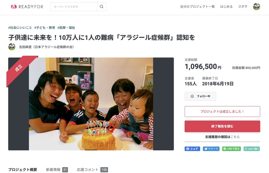Click the READYFOR logo
Screen dimensions: 269x173
pyautogui.click(x=27, y=7)
